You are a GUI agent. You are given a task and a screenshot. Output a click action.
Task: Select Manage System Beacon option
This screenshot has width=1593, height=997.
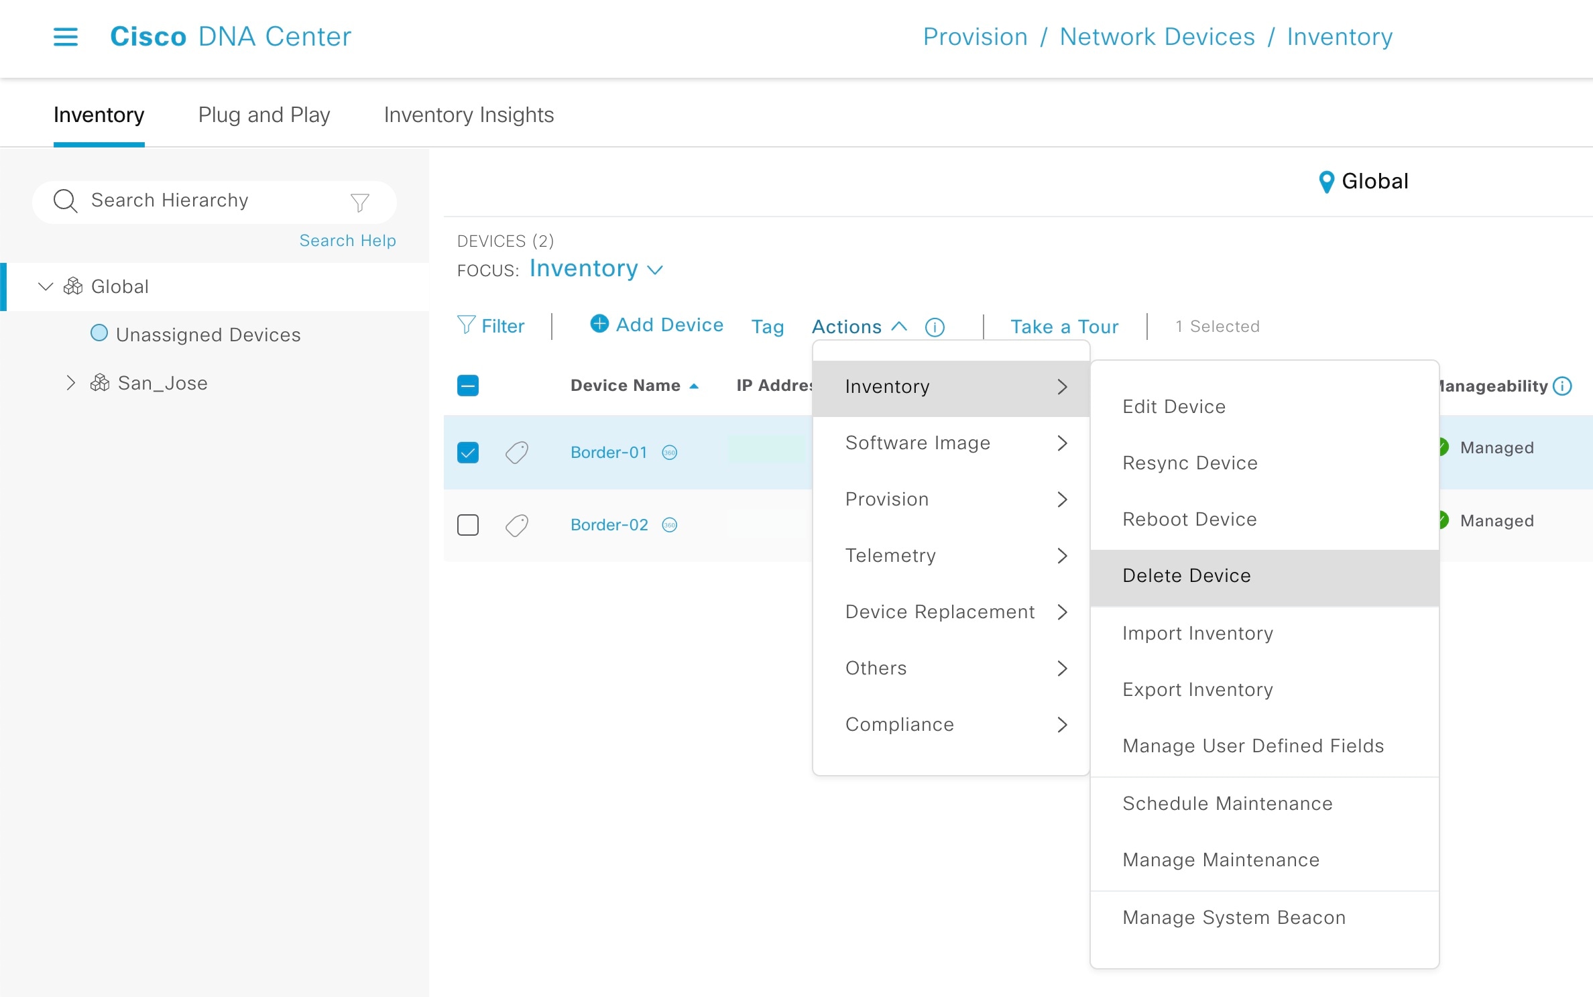tap(1264, 918)
